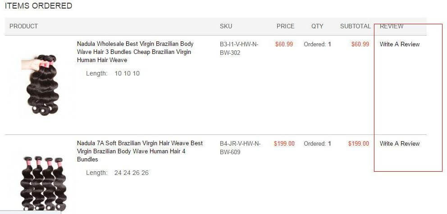Click the $60.99 price value
The image size is (447, 214).
click(x=284, y=44)
